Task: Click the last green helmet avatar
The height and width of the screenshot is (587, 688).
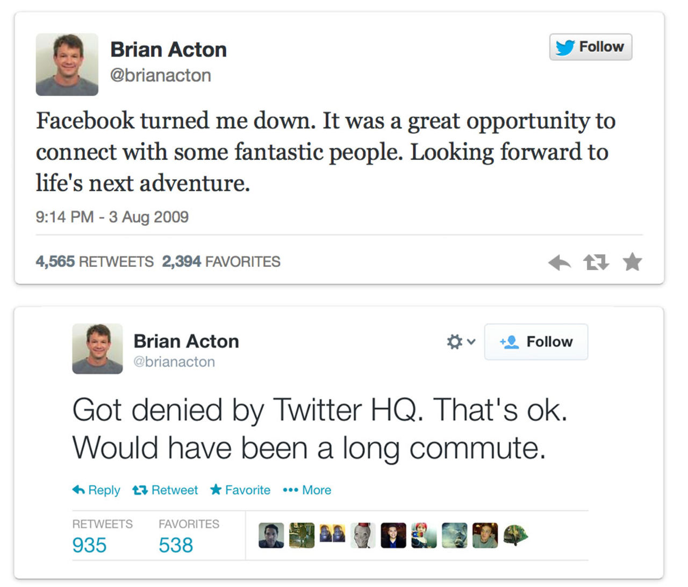Action: [515, 535]
